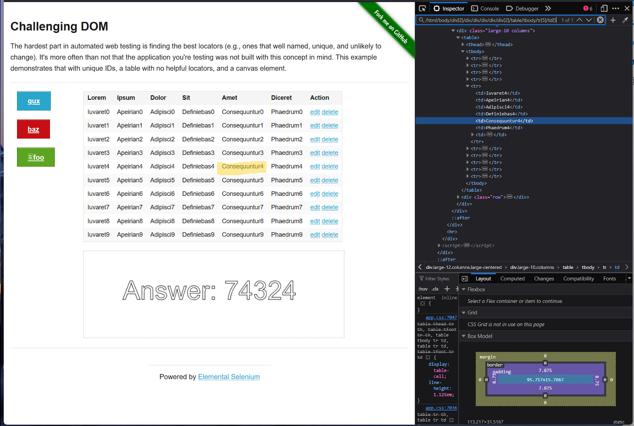This screenshot has height=426, width=634.
Task: Click the ellipsis badge in thead node
Action: tap(488, 44)
